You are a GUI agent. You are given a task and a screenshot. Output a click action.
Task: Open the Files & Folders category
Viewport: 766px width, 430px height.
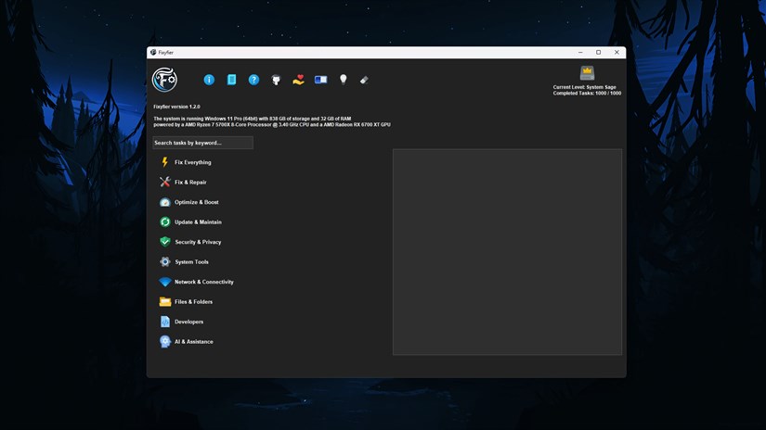click(x=193, y=302)
